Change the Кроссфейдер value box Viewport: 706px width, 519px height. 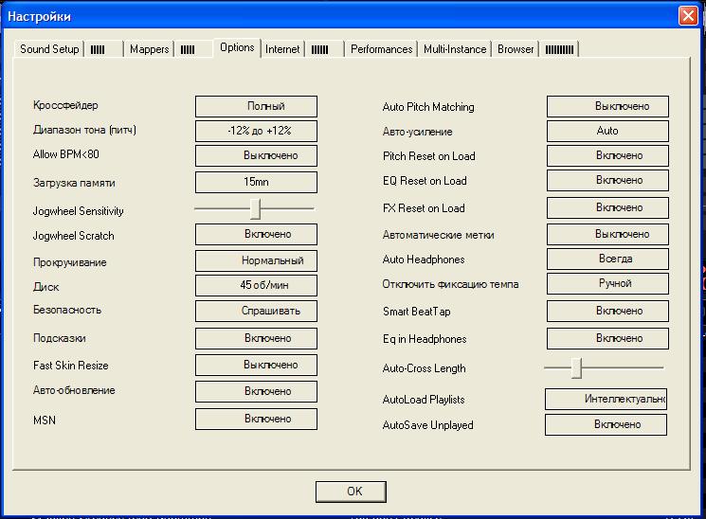point(256,106)
